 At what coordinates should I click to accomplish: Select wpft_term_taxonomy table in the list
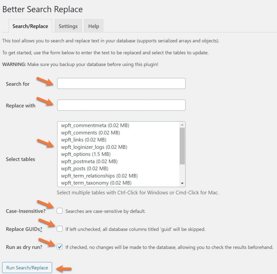point(96,183)
